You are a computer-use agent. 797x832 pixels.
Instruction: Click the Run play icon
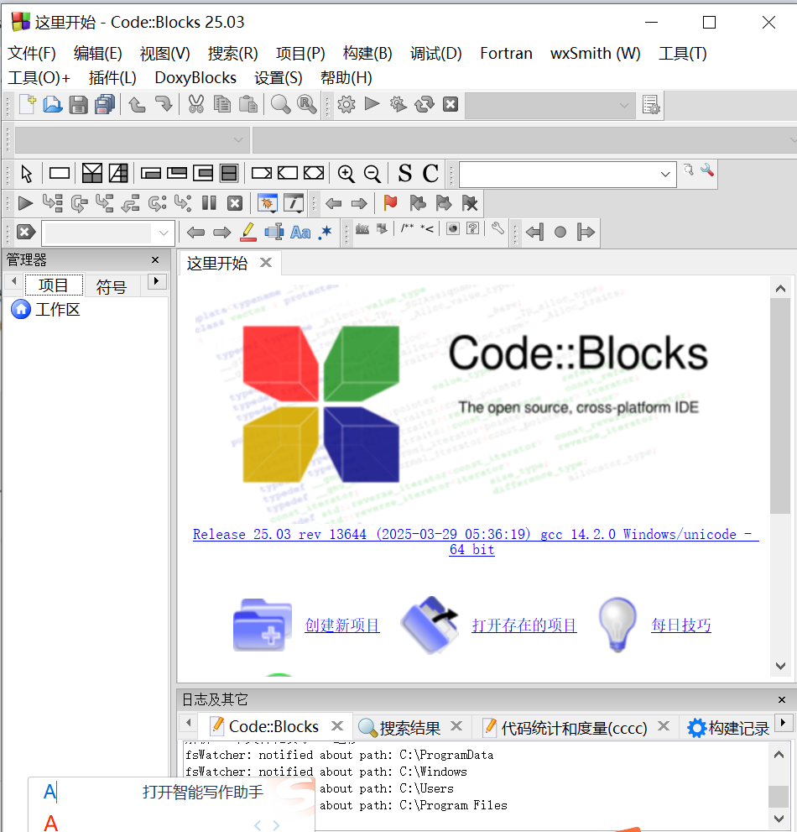[372, 104]
